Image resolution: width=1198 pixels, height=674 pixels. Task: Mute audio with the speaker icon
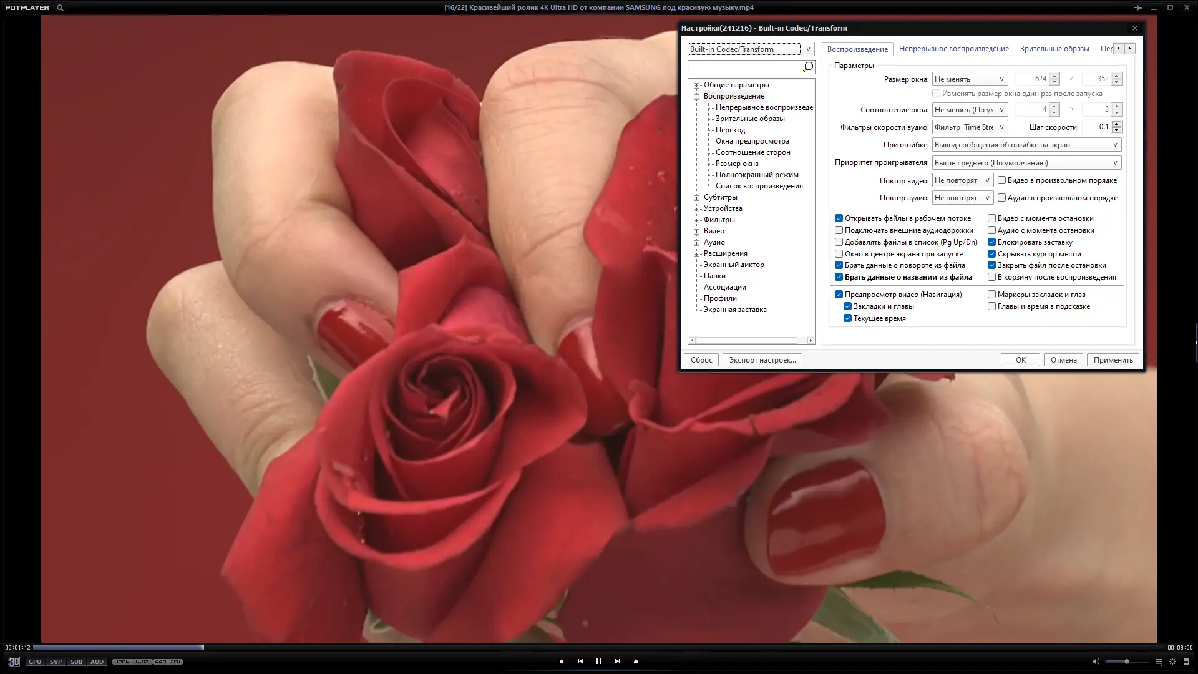click(x=1096, y=662)
